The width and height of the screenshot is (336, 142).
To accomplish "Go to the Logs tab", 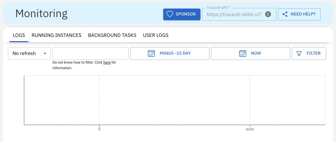I will [19, 35].
